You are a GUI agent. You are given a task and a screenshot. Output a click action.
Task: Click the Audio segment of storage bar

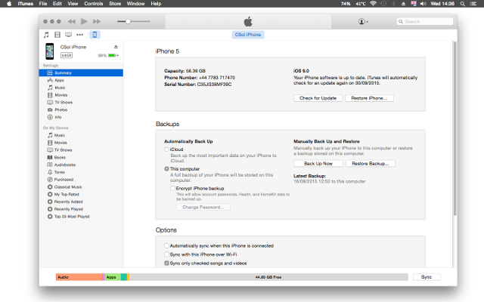[x=79, y=277]
